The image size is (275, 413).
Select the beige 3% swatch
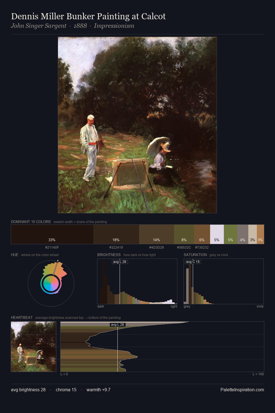(252, 234)
